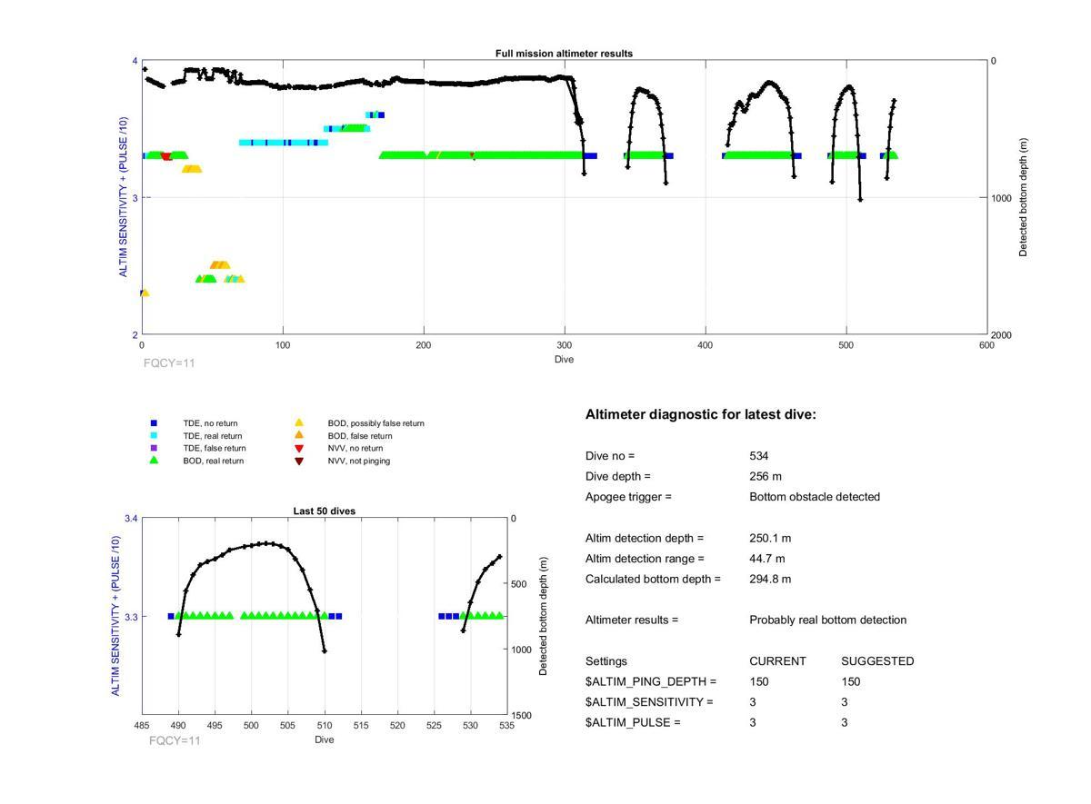Click the x-axis tick 300 on full mission chart
This screenshot has width=1091, height=804.
click(565, 345)
